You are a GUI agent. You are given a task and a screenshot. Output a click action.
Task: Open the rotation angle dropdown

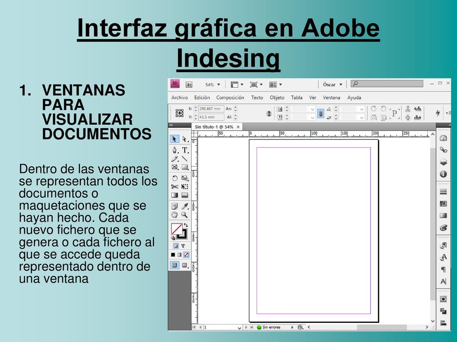(361, 109)
